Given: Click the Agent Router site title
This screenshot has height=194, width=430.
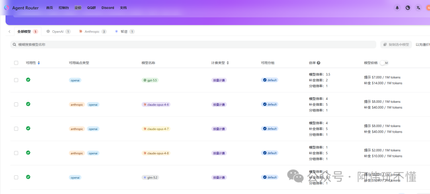Looking at the screenshot, I should coord(25,8).
